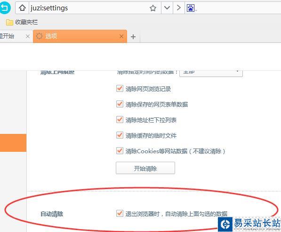Open a new tab with plus button
The image size is (281, 232).
click(x=133, y=37)
